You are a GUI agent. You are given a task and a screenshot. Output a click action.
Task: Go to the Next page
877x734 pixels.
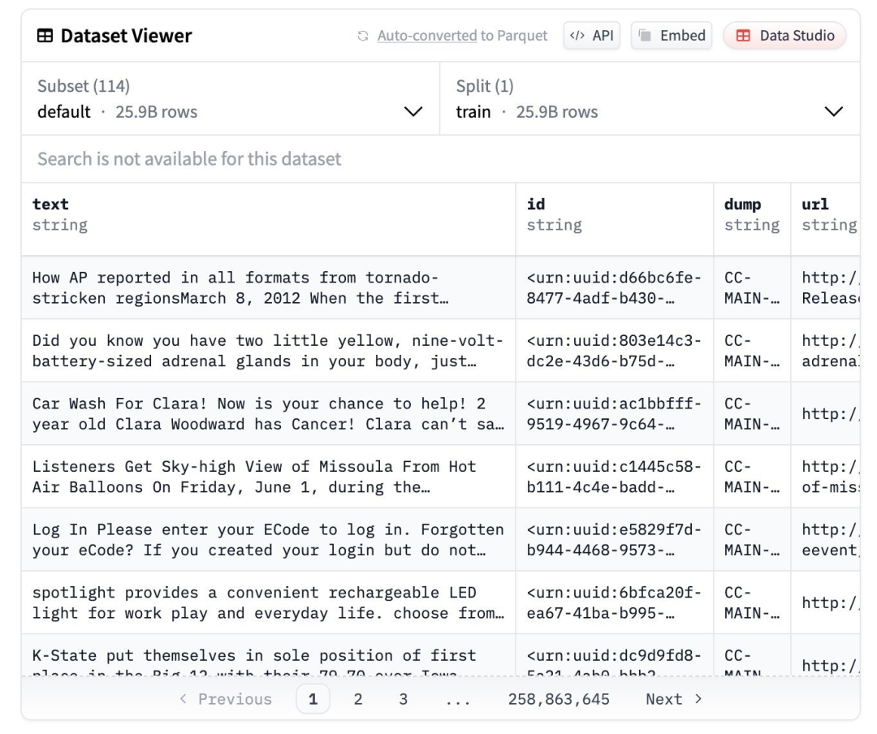[673, 699]
